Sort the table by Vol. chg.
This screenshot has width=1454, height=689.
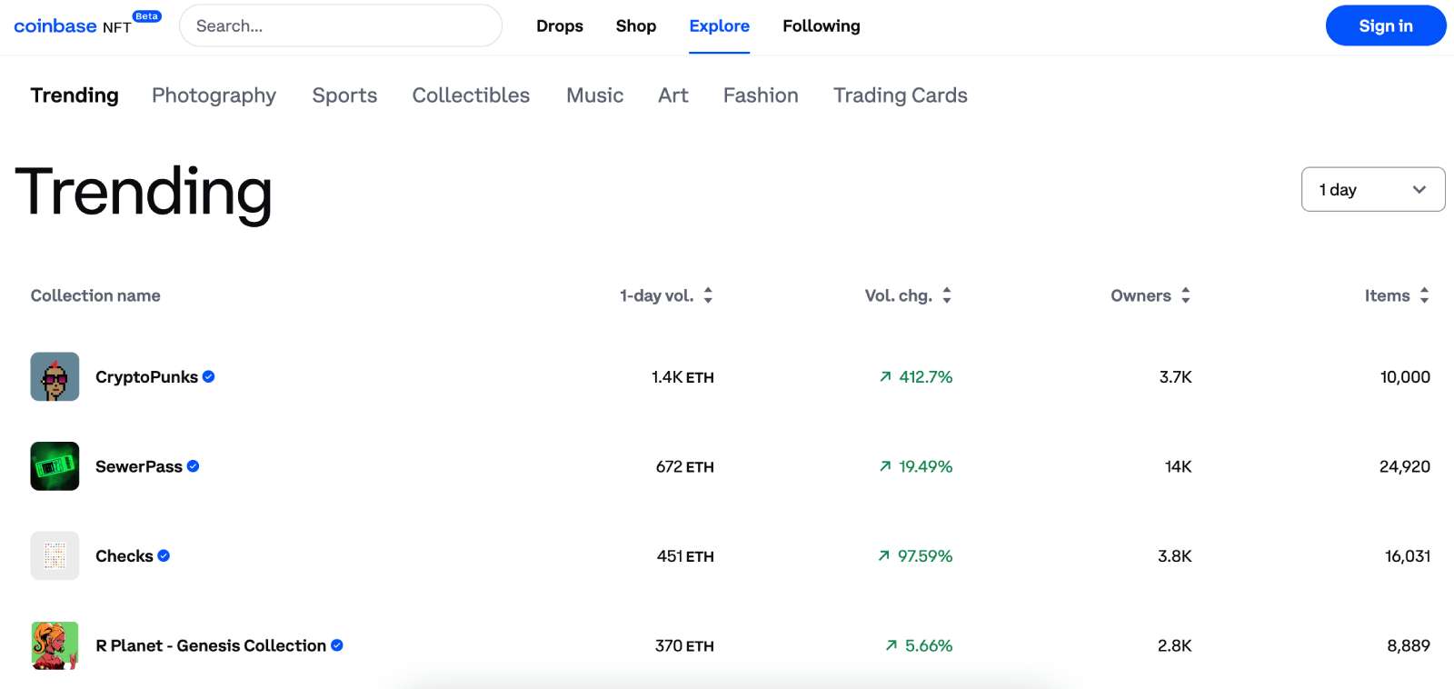(x=946, y=295)
